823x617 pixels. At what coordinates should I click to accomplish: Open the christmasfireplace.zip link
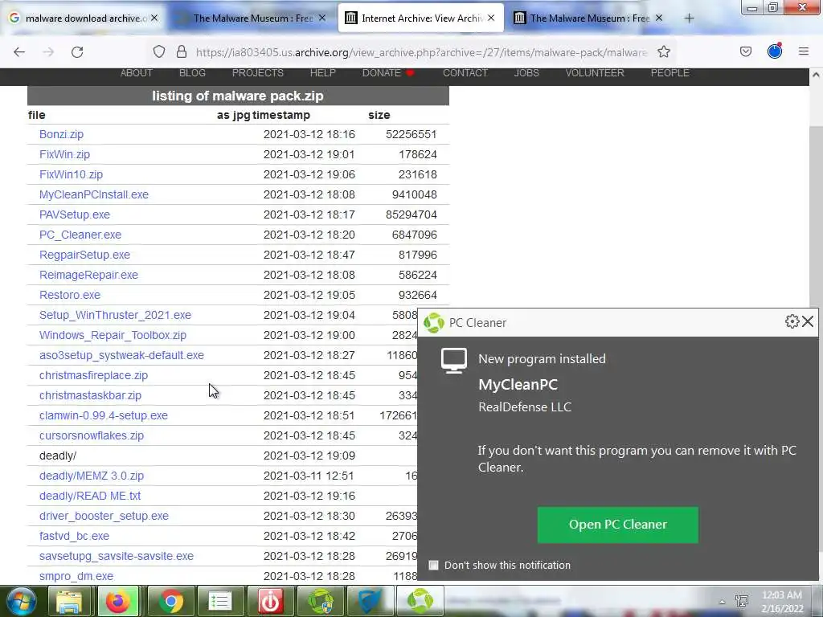tap(93, 376)
